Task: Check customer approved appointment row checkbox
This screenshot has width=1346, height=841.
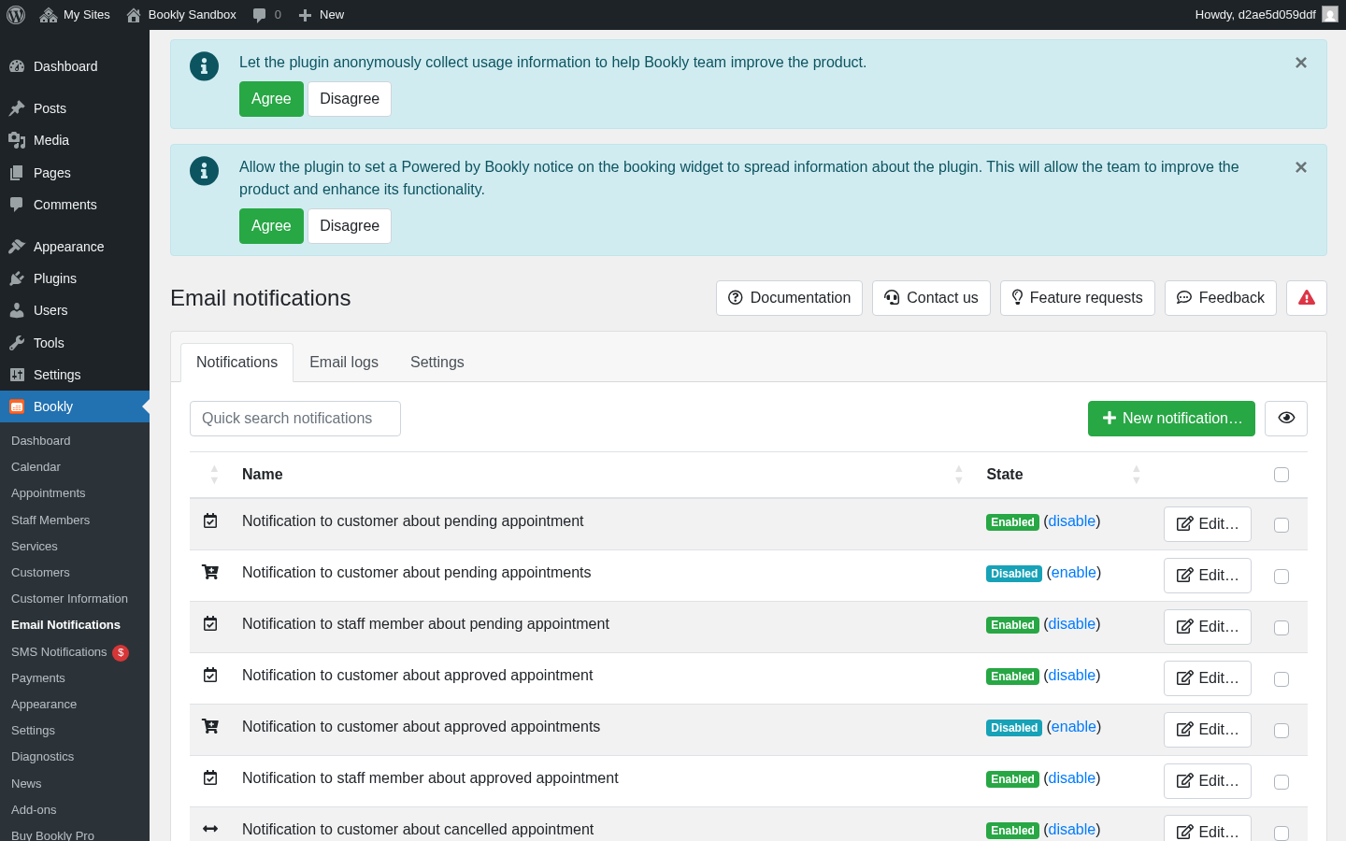Action: [x=1282, y=679]
